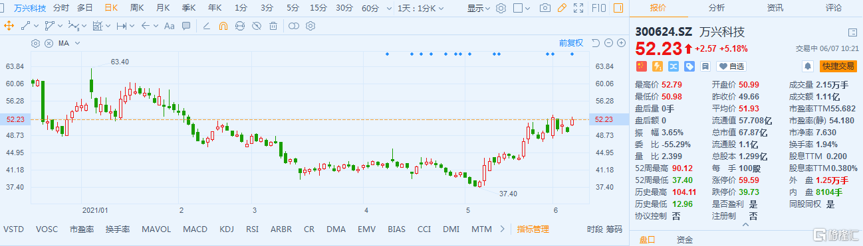Zoom in chart with plus icon
863x246 pixels.
pos(621,42)
